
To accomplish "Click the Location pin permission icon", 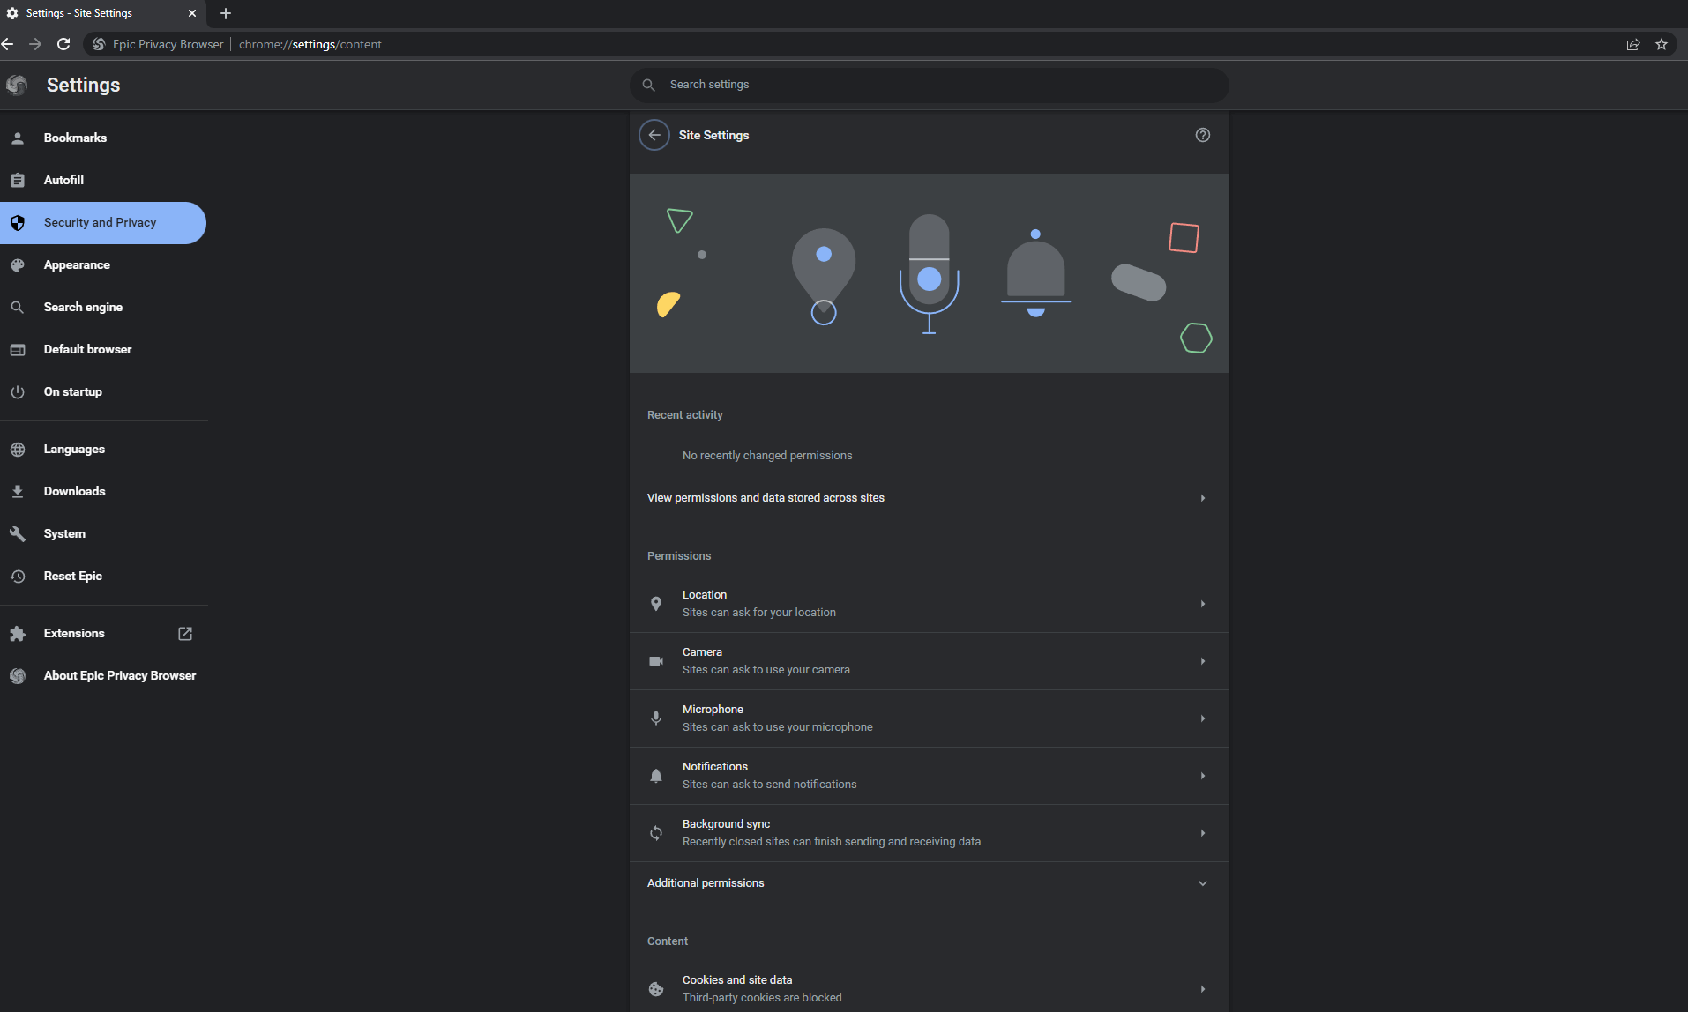I will click(656, 603).
